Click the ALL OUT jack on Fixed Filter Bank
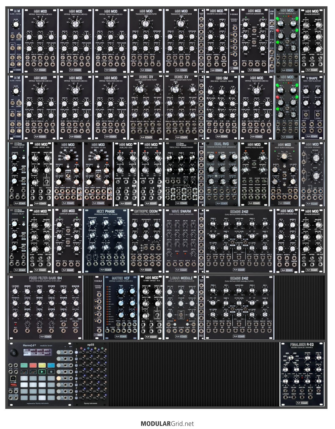Screen dimensions: 335x429 (x=75, y=331)
